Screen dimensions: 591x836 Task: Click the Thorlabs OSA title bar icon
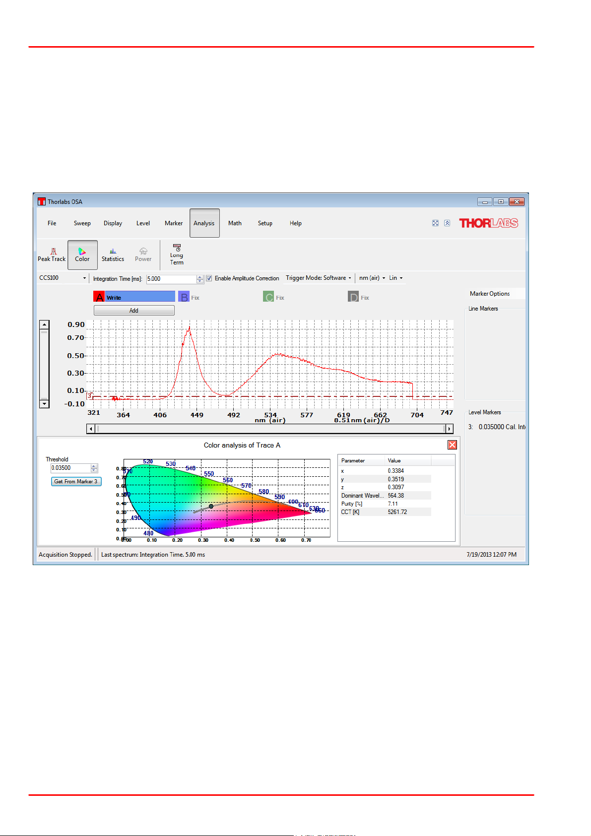tap(42, 201)
